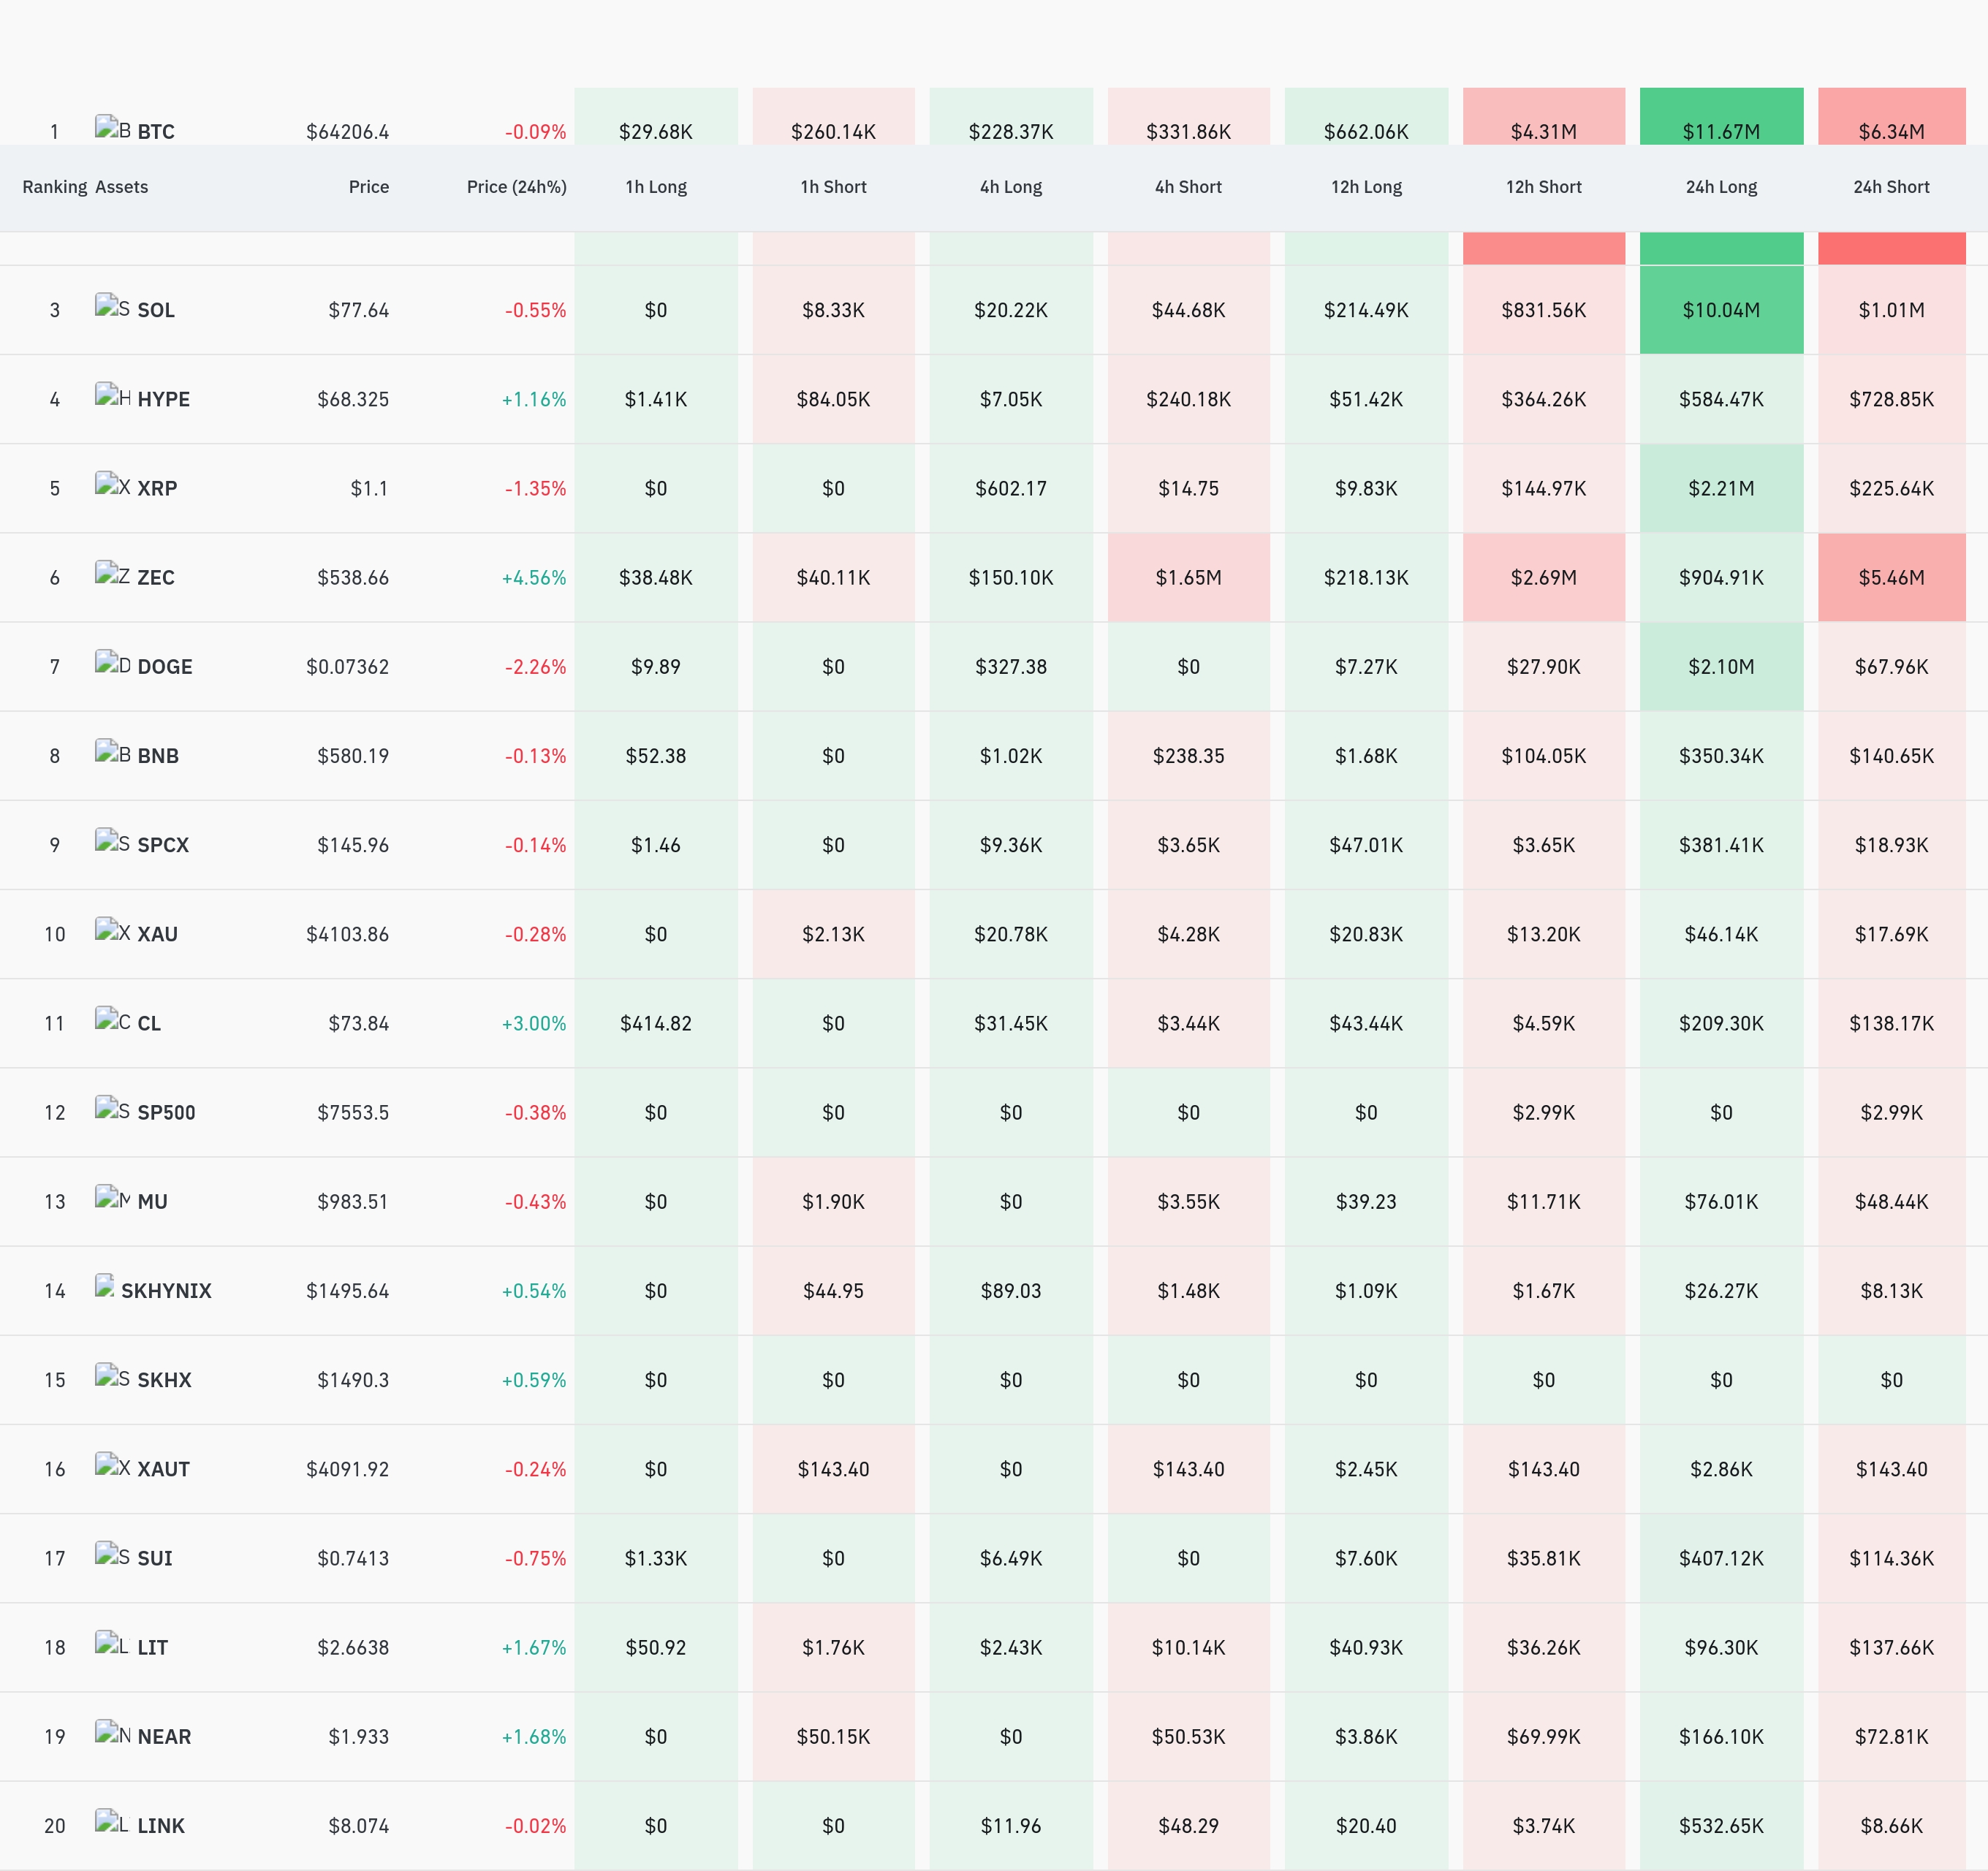Image resolution: width=1988 pixels, height=1871 pixels.
Task: Click the Price column header
Action: pyautogui.click(x=368, y=187)
